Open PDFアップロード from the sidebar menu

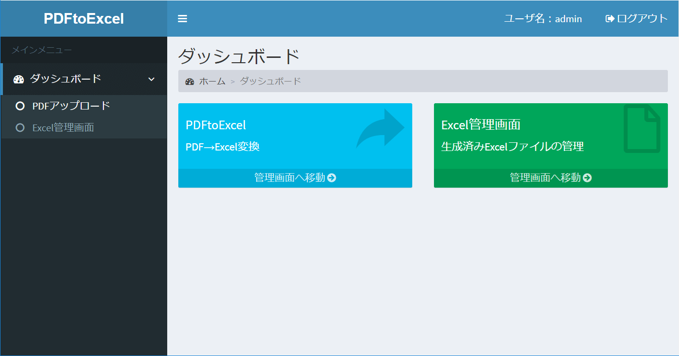click(70, 105)
